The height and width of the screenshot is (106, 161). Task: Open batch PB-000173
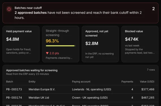coord(14,89)
